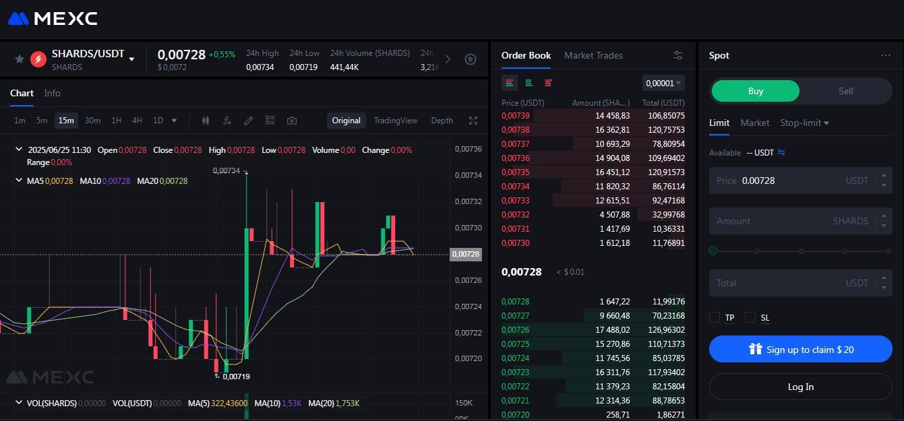Select 1m timeframe
Screen dimensions: 904x421
coord(20,121)
